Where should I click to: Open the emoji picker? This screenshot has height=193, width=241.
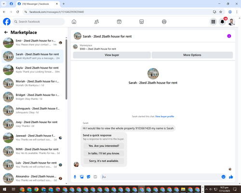[x=223, y=177]
